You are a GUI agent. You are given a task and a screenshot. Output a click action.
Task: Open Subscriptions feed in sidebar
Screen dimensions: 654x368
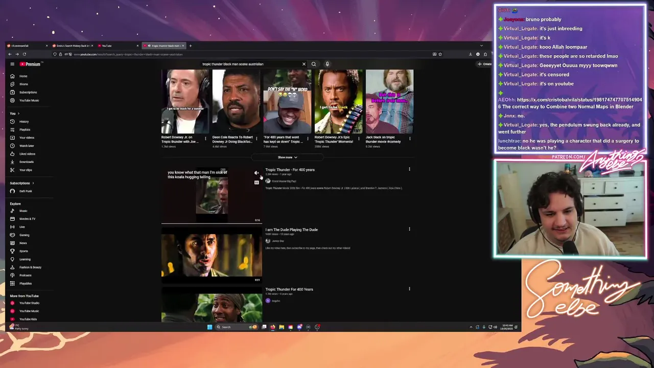28,93
